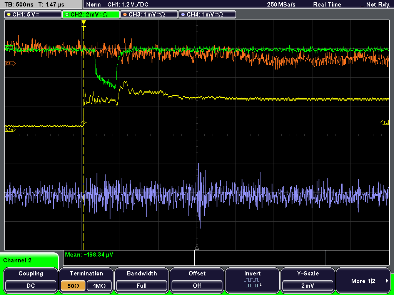The height and width of the screenshot is (295, 394).
Task: Click the Mean: -198.34 µV measurement
Action: pyautogui.click(x=89, y=255)
